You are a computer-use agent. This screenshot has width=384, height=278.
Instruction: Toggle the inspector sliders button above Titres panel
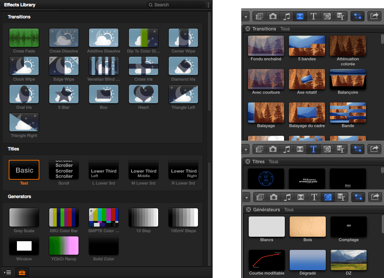click(x=358, y=149)
